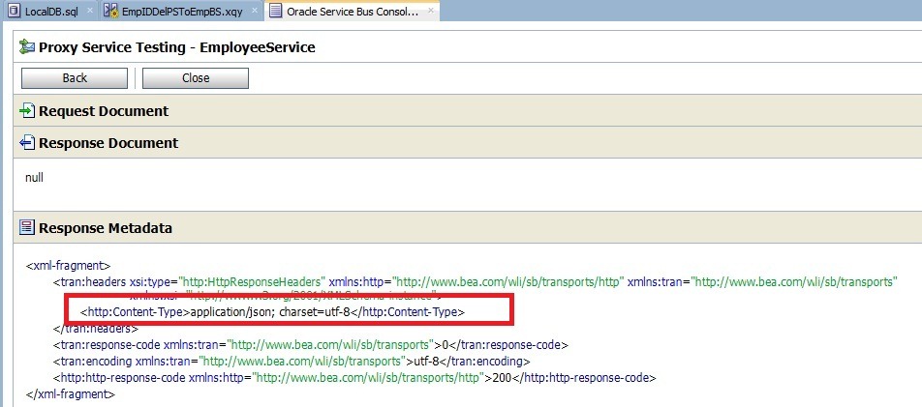Collapse the Response Metadata section
The height and width of the screenshot is (407, 922).
pyautogui.click(x=105, y=229)
